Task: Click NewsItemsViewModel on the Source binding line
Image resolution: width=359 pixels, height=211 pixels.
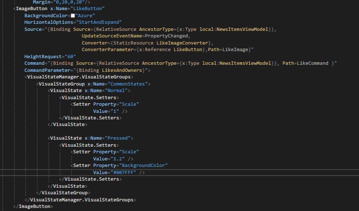Action: [x=242, y=29]
